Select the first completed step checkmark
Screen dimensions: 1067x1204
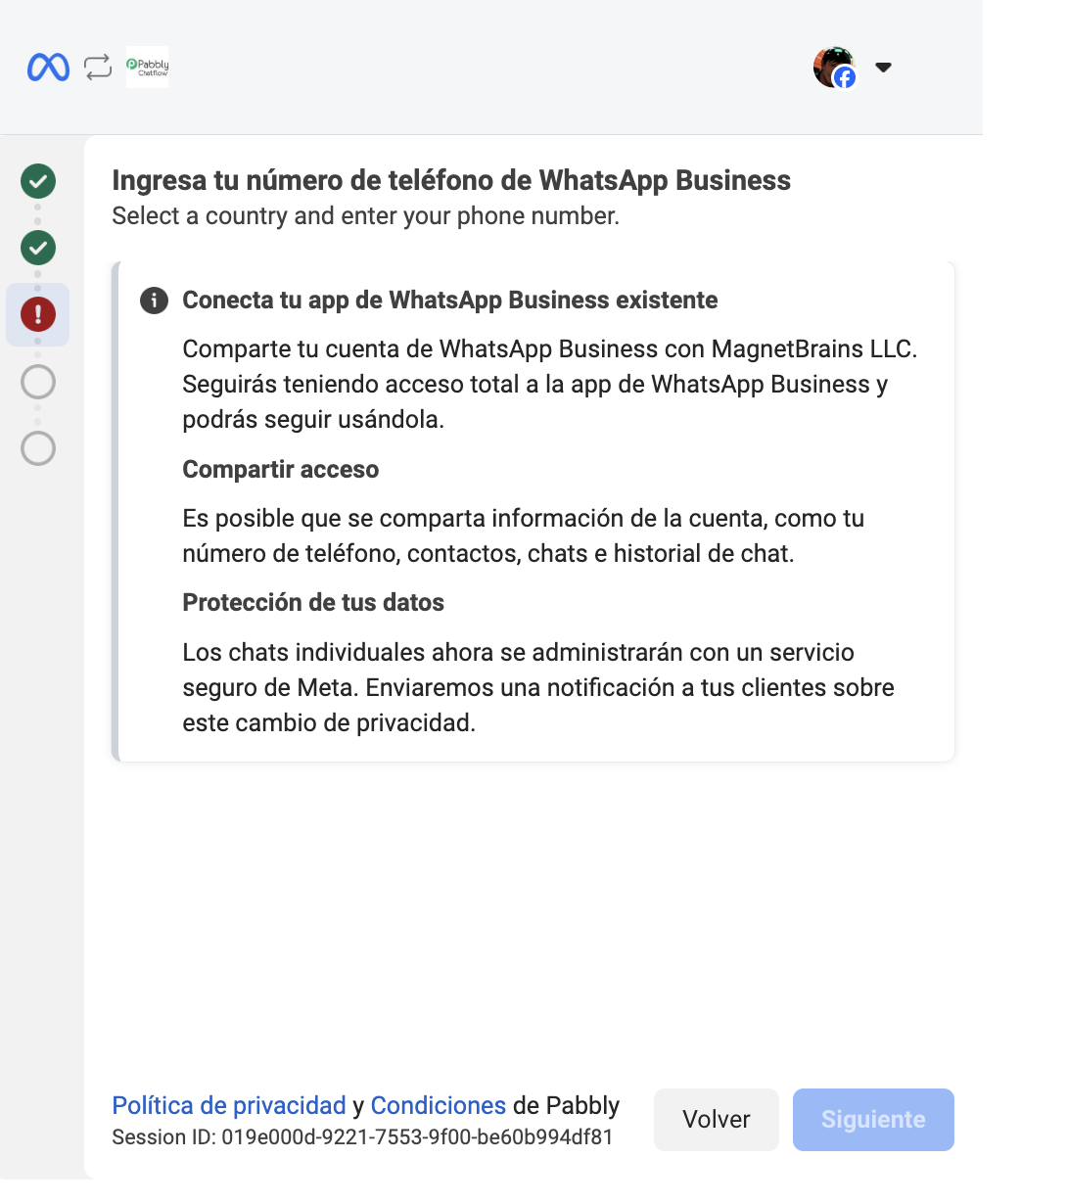(x=38, y=181)
